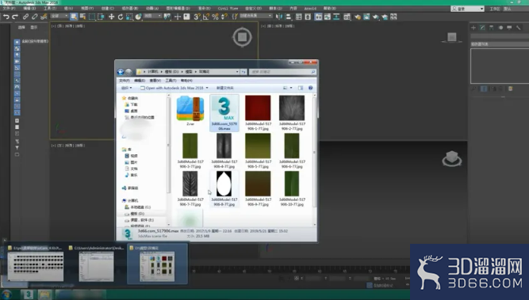Activate the Select and Move tool
This screenshot has height=300, width=529.
[111, 17]
